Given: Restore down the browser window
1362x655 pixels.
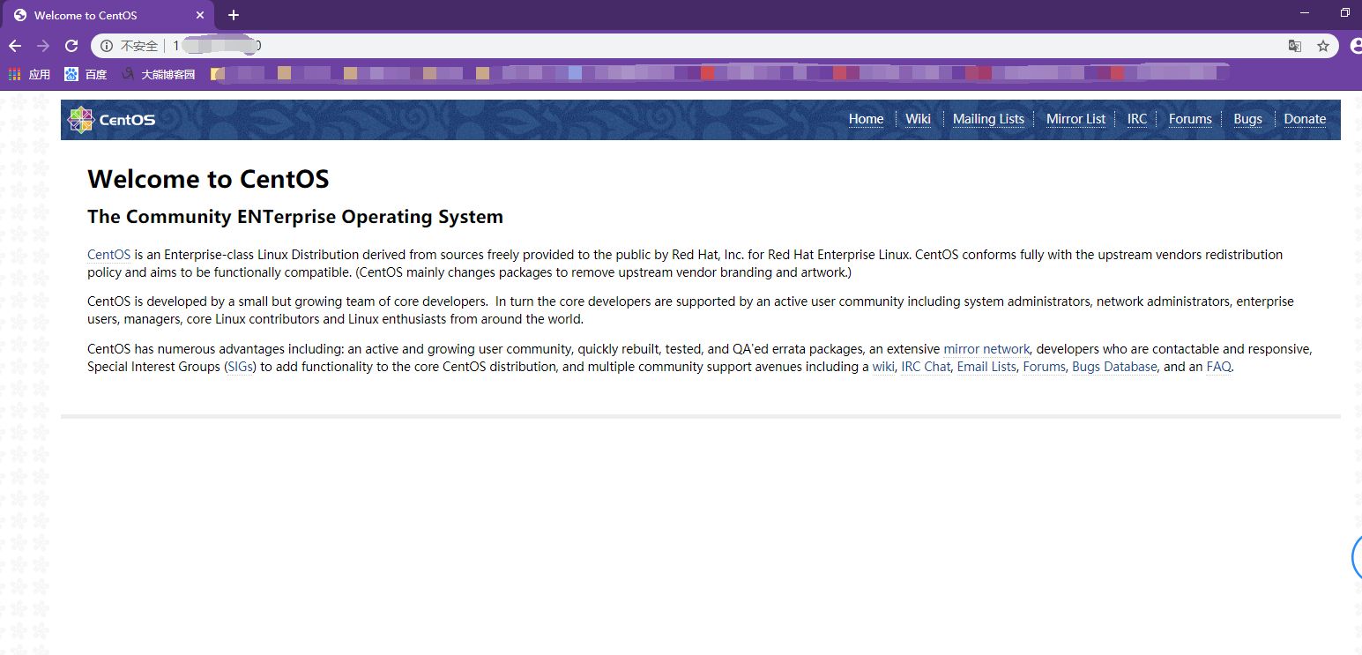Looking at the screenshot, I should click(1345, 12).
